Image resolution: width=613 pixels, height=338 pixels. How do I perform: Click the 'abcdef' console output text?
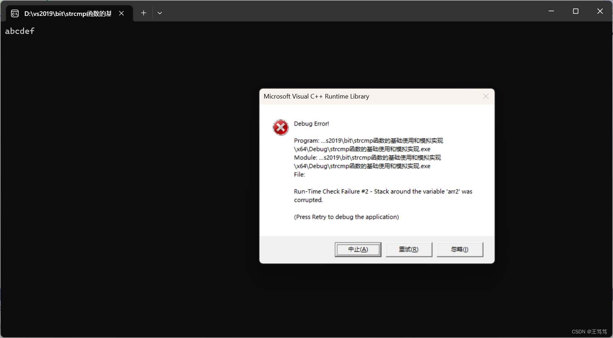click(20, 31)
